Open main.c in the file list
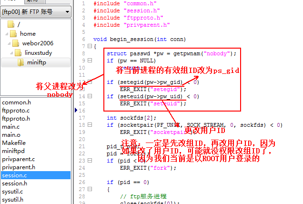 point(11,127)
